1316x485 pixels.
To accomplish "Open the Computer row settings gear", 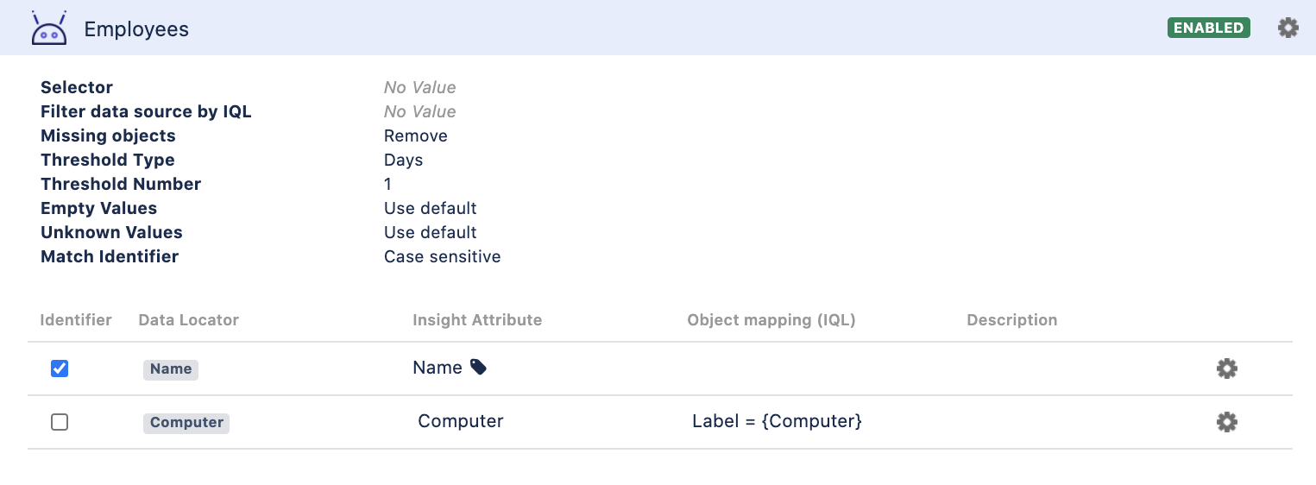I will point(1226,422).
